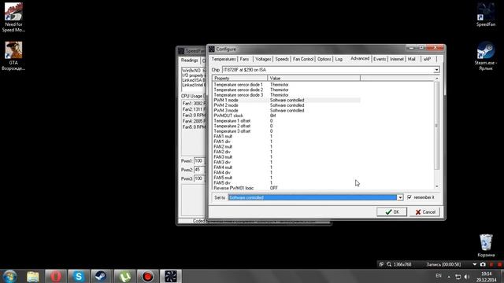Screen dimensions: 504x283
Task: Stop the screen recording
Action: tap(499, 264)
